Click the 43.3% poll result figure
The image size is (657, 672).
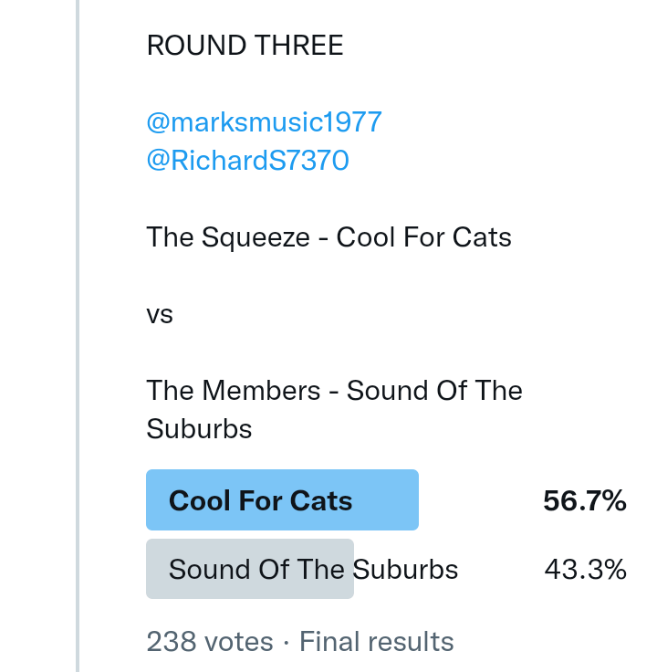(x=585, y=570)
